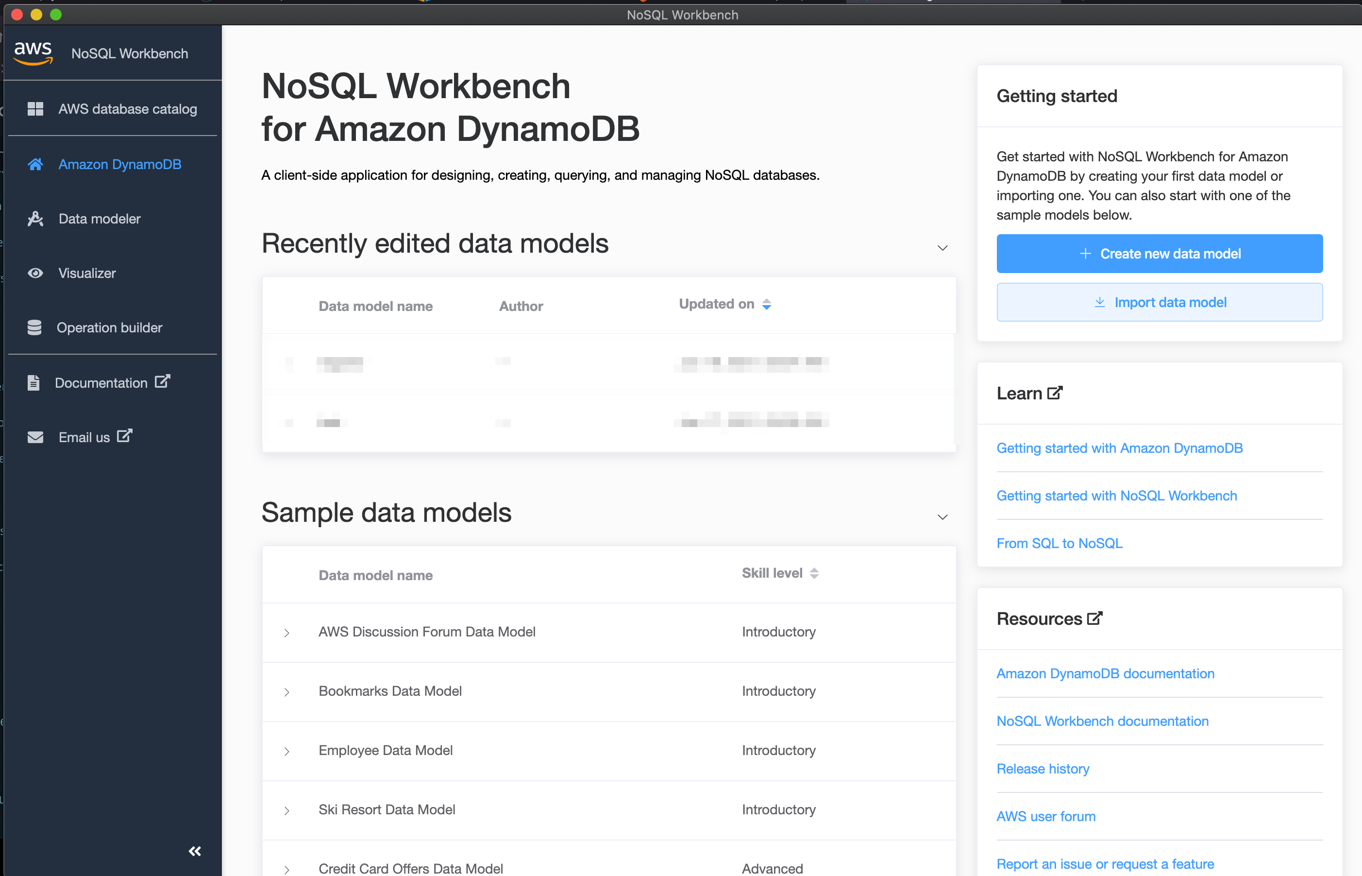1362x876 pixels.
Task: Expand AWS Discussion Forum Data Model row
Action: pos(287,633)
